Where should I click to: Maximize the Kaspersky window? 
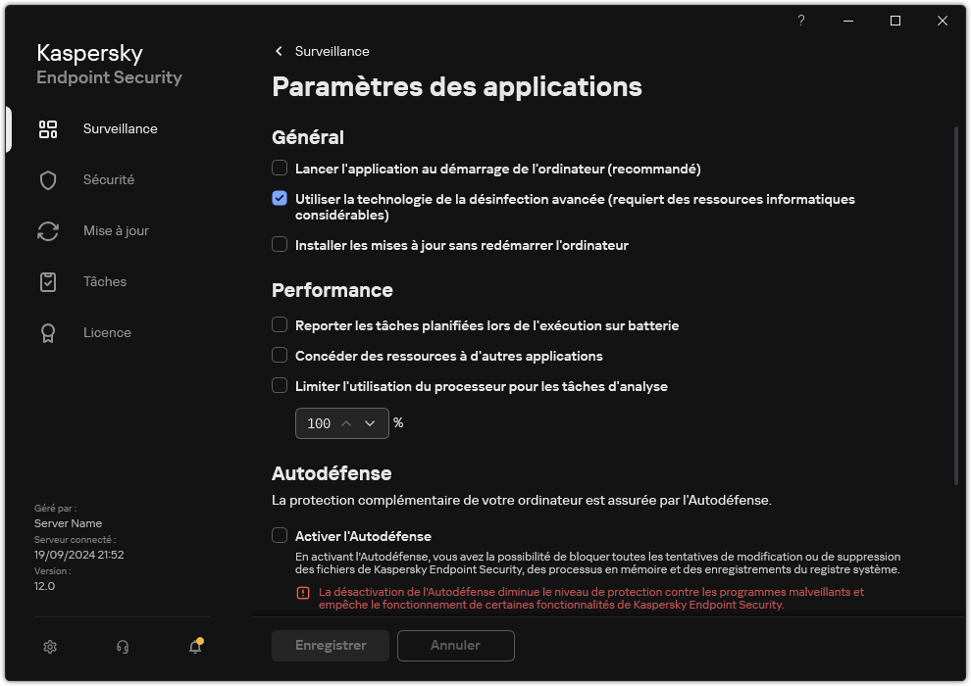pos(895,21)
